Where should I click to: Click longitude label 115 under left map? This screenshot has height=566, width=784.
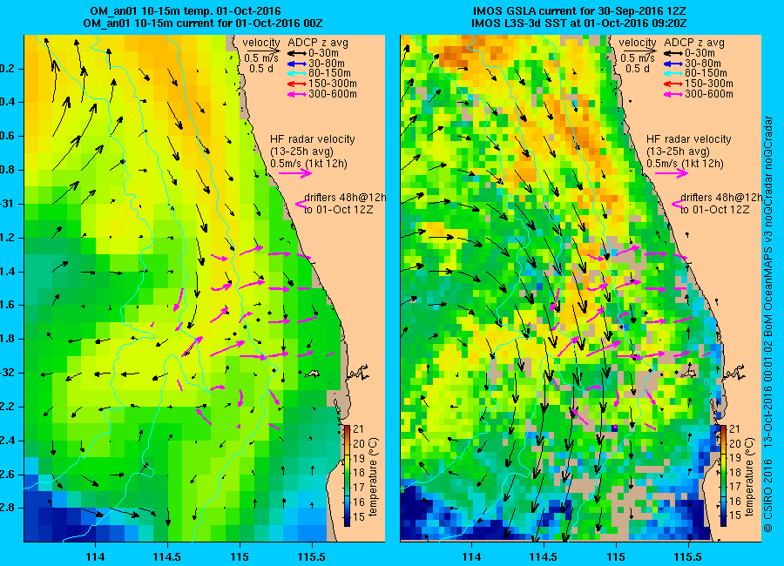coord(240,556)
